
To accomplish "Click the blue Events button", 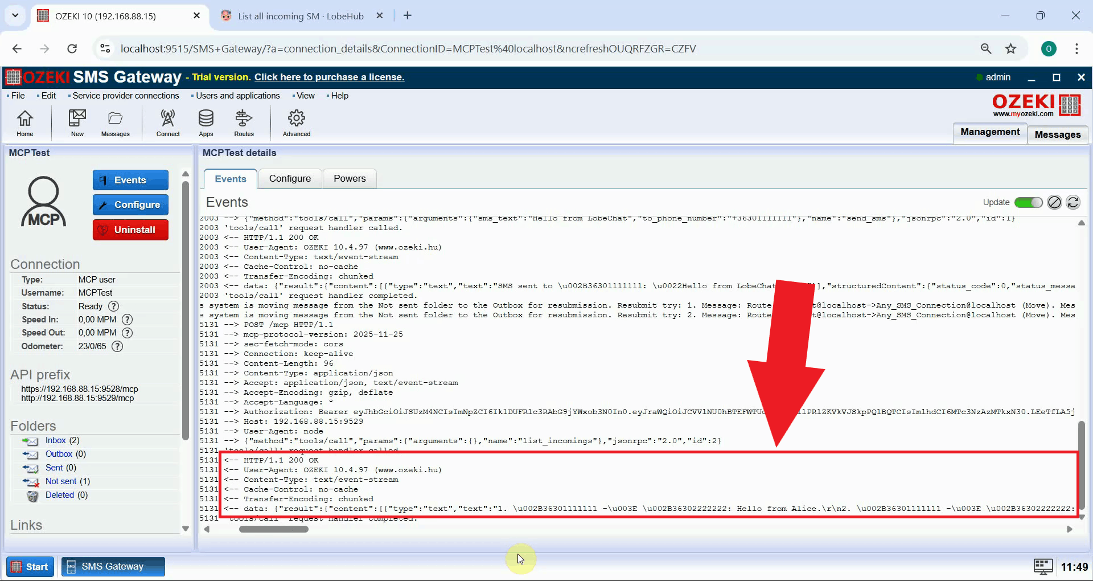I will click(x=130, y=180).
